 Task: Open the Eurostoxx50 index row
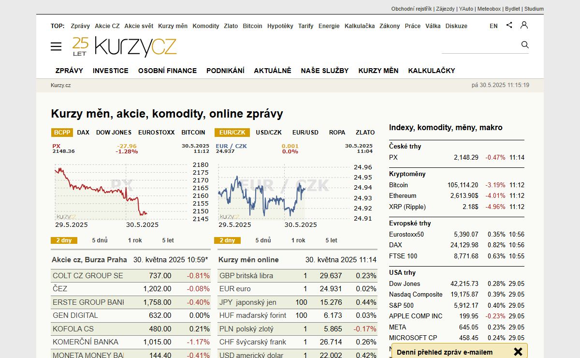click(x=457, y=234)
